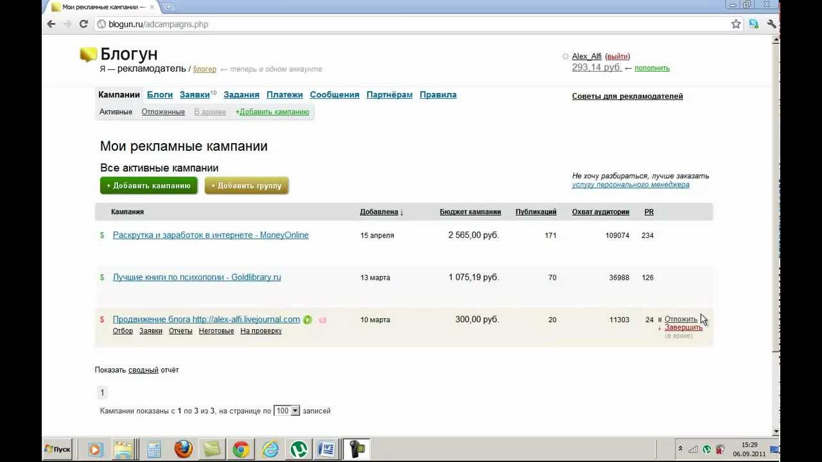Click dollar icon of Goldlibrary campaign
This screenshot has width=822, height=462.
pos(102,277)
